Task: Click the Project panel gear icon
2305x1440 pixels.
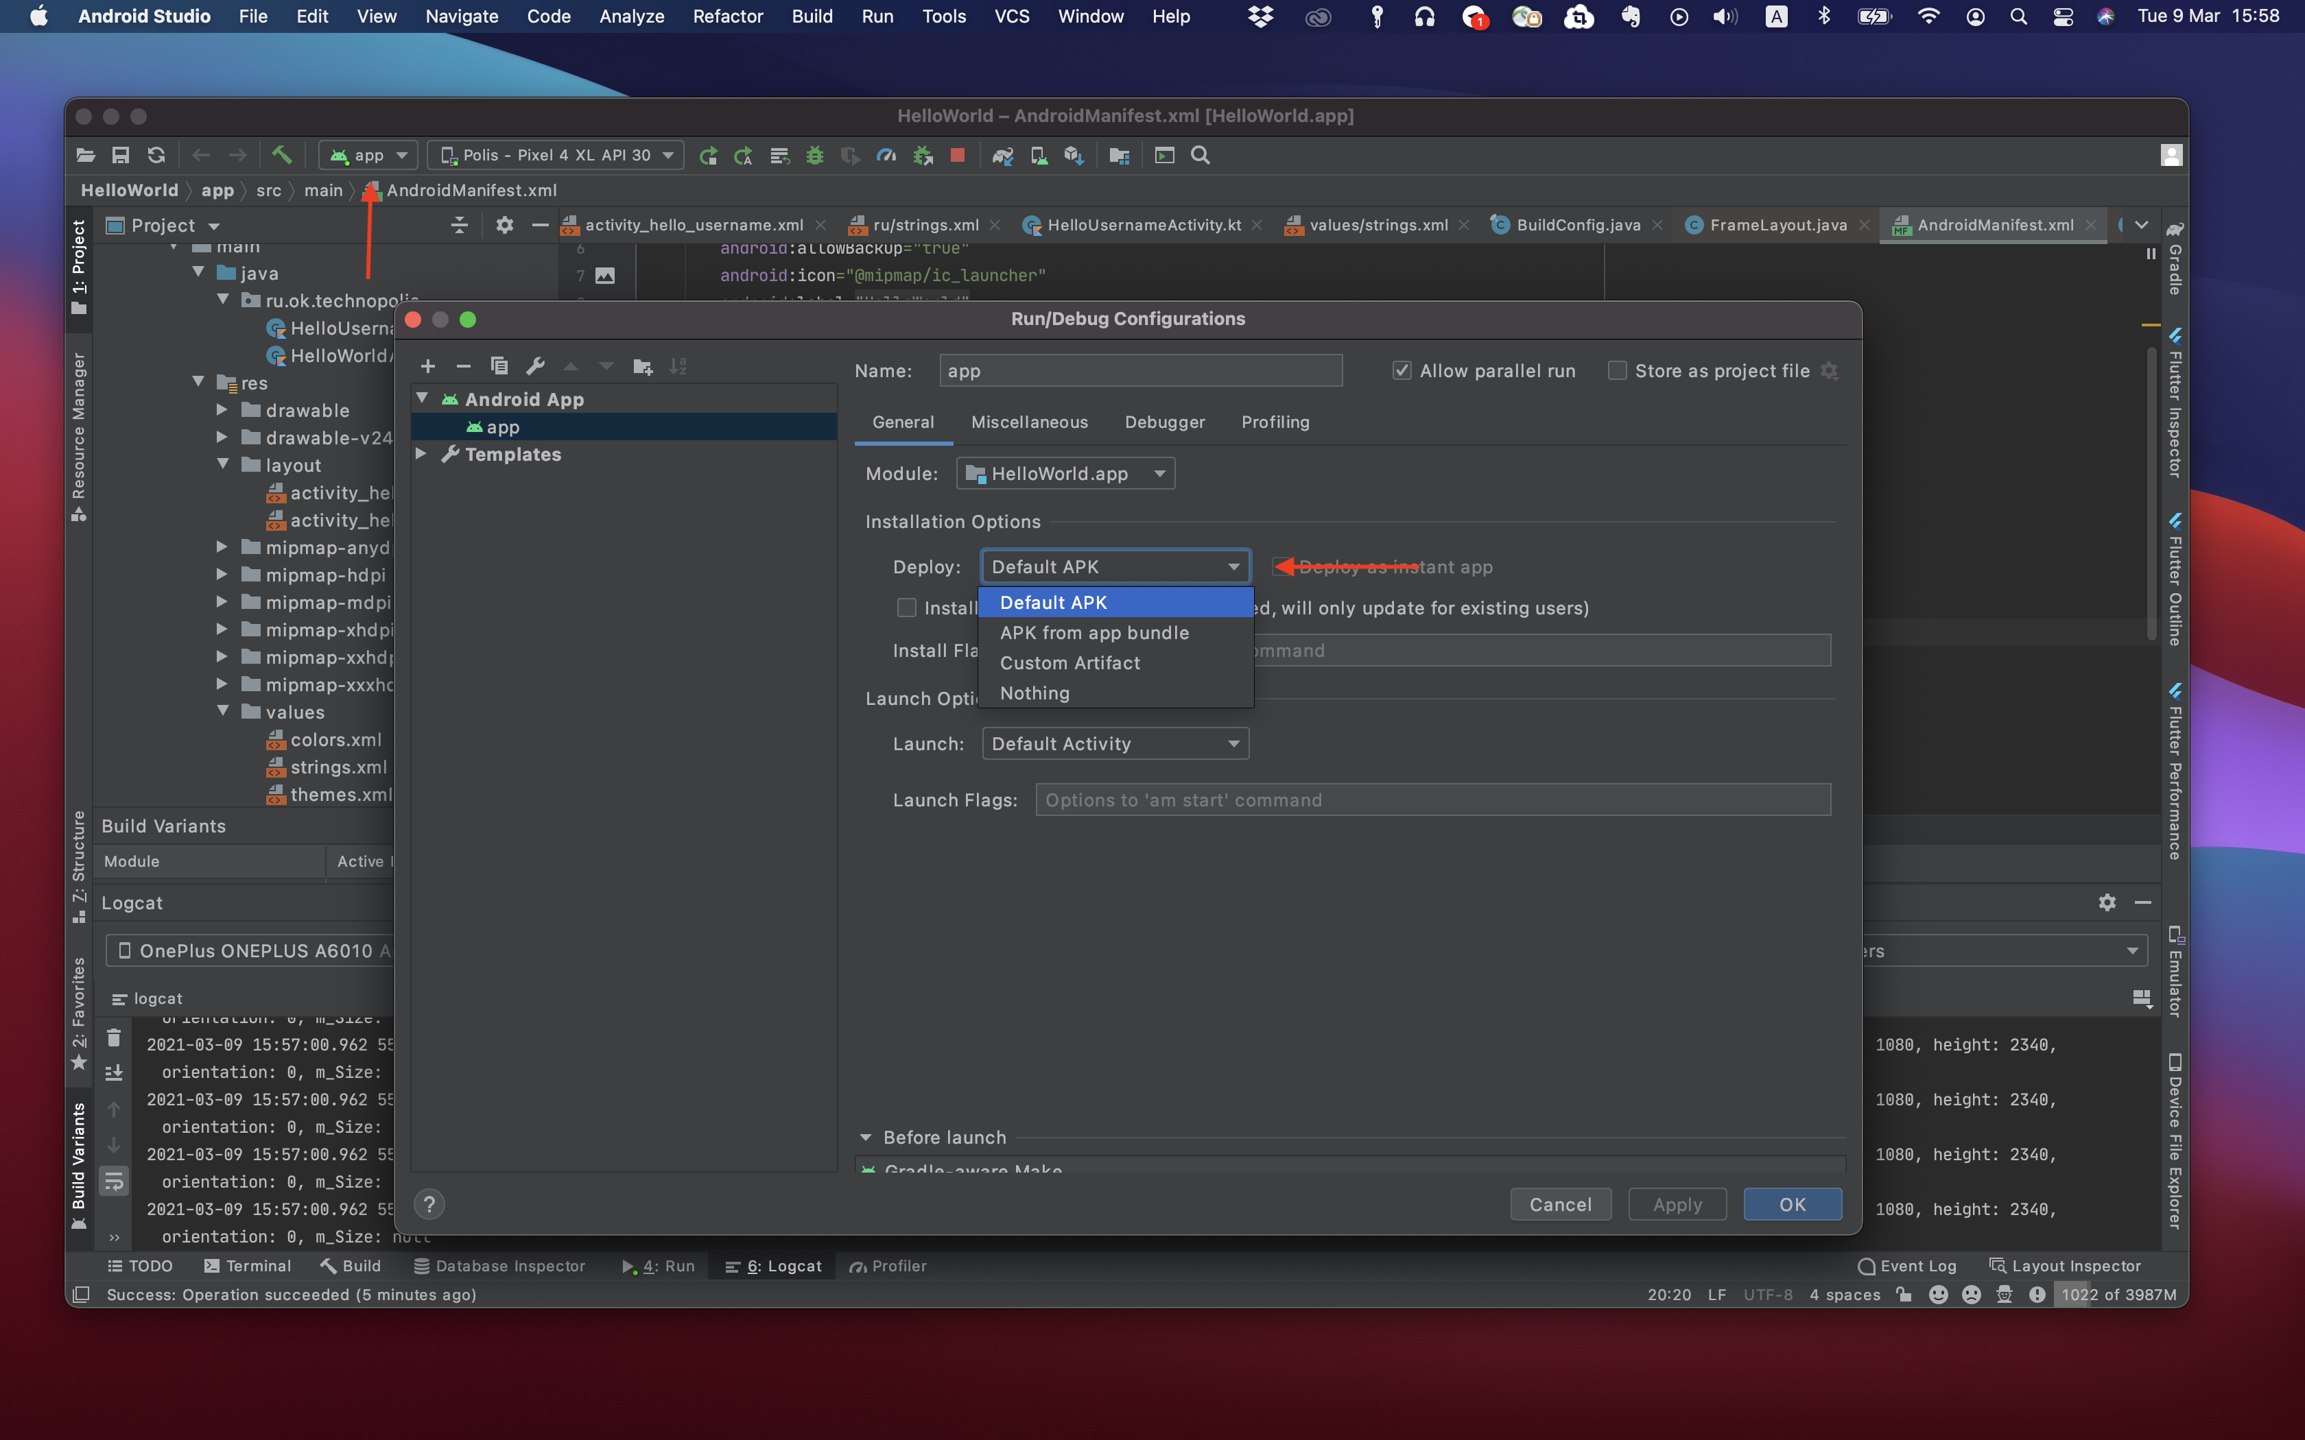Action: pos(504,225)
